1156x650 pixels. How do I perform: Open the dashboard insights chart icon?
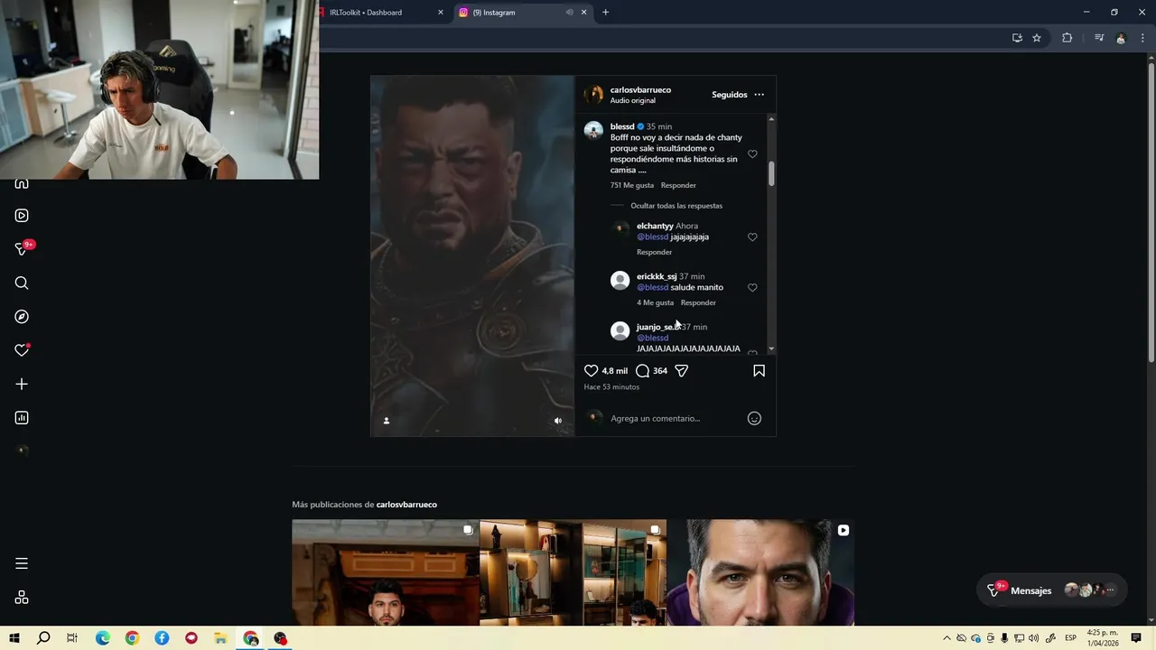coord(22,418)
